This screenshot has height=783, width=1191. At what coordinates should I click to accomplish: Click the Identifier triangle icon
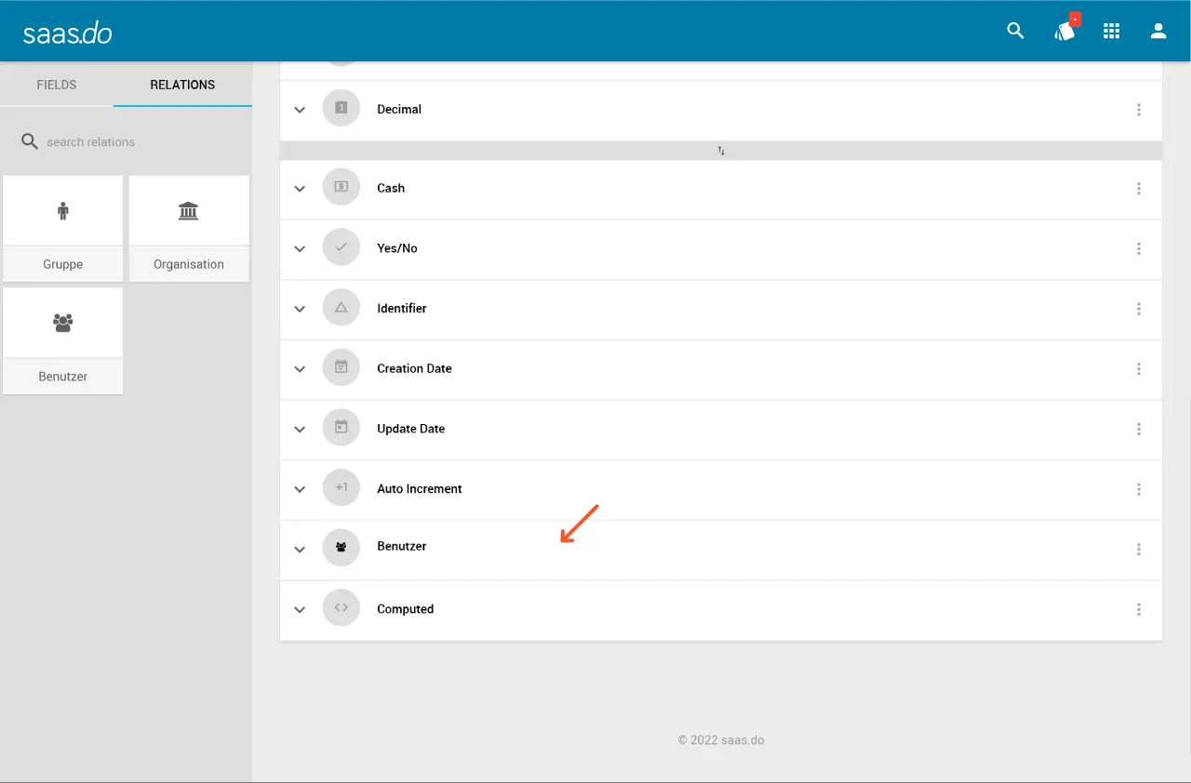pos(341,308)
